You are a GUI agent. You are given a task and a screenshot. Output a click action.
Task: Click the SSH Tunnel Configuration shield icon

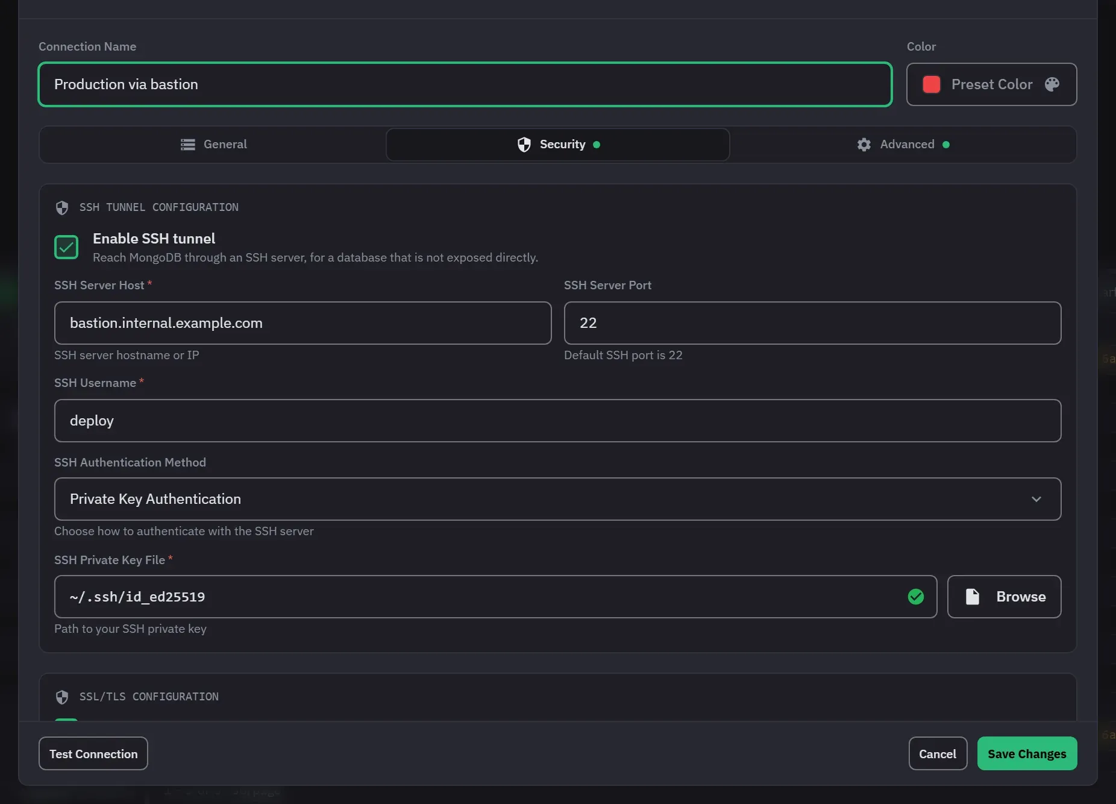[x=62, y=208]
